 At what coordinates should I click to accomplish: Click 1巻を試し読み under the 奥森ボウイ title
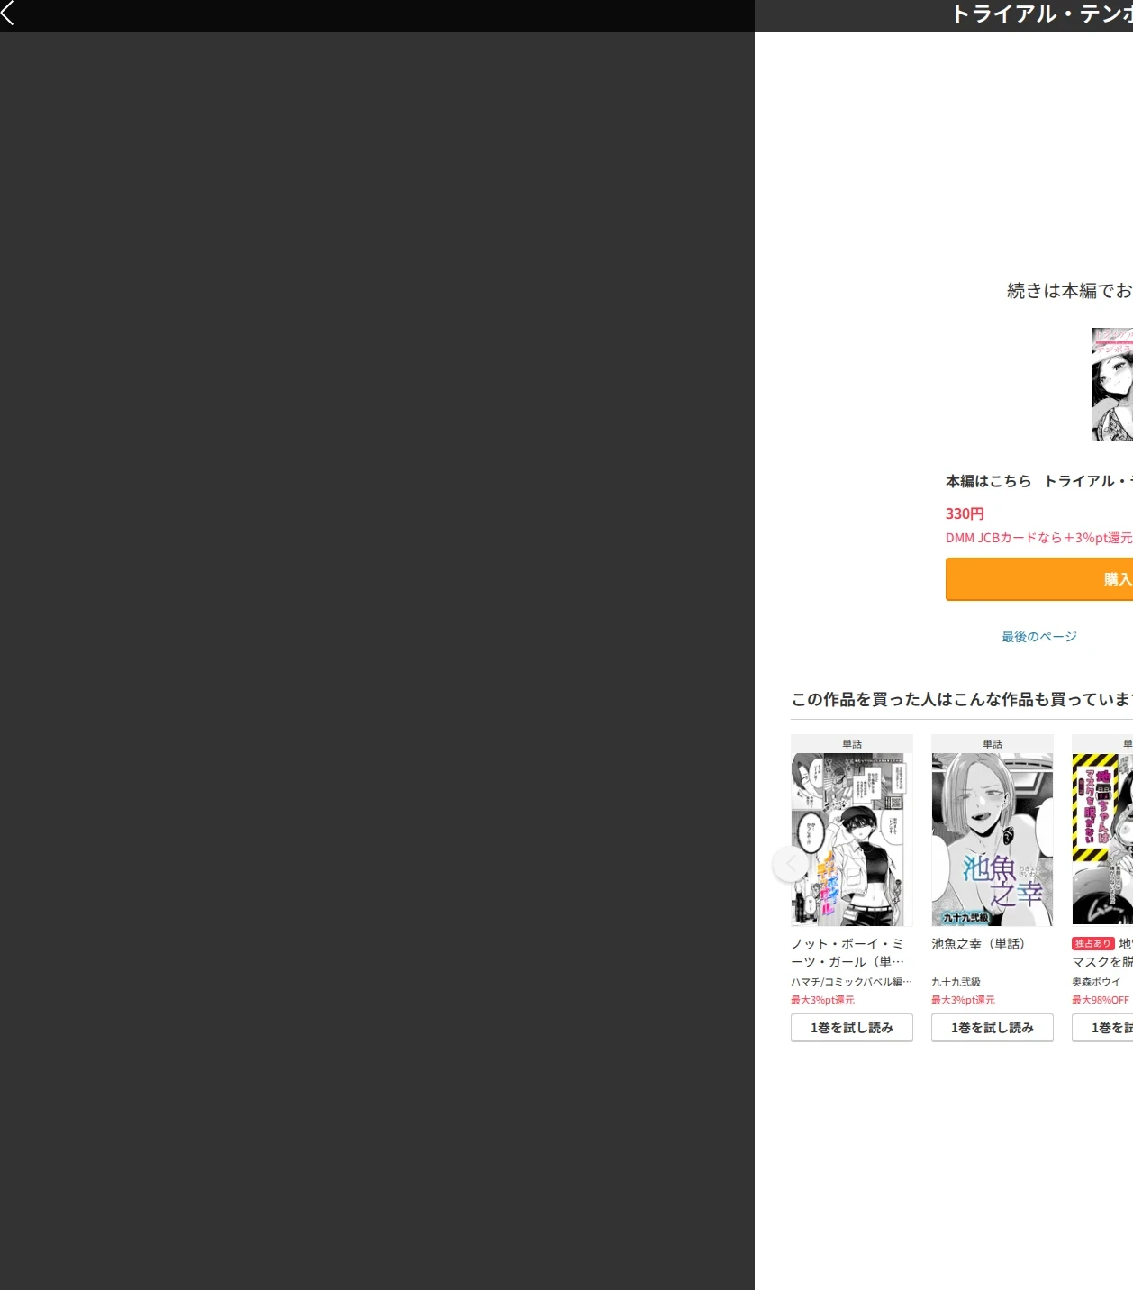click(1102, 1028)
